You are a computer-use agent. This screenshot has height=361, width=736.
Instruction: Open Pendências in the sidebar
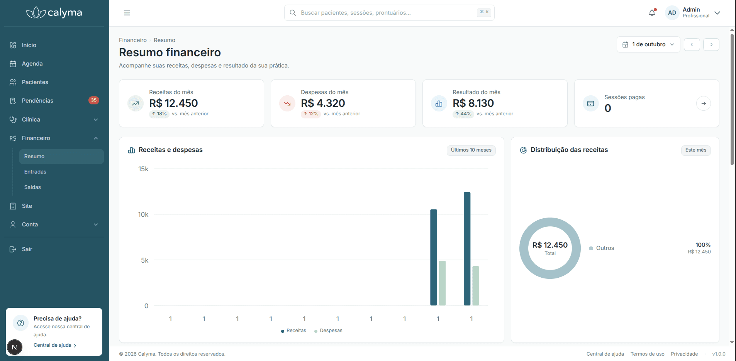[x=54, y=101]
